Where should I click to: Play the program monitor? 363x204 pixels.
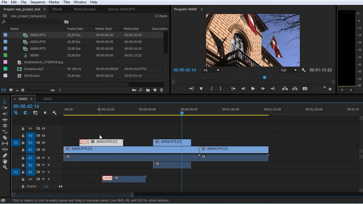click(253, 88)
